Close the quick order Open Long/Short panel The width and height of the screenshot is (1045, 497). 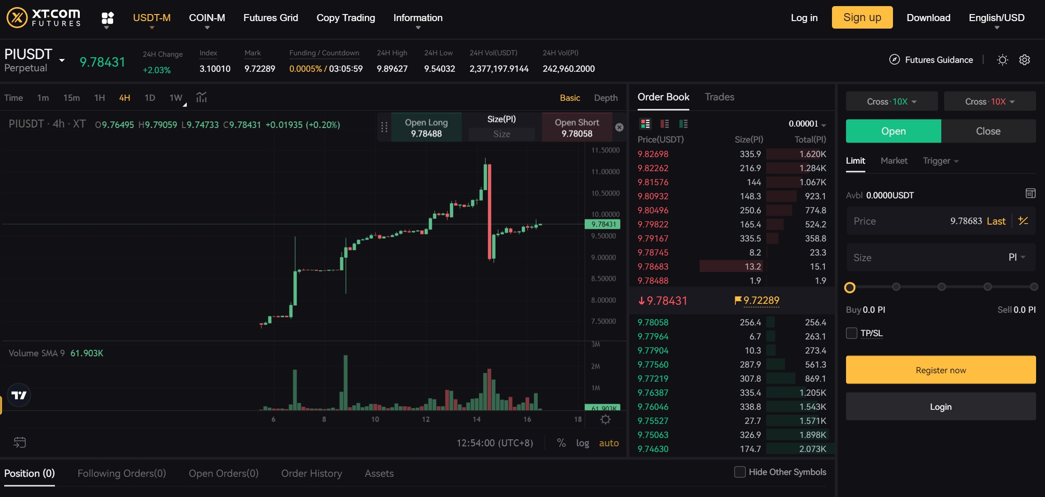pyautogui.click(x=619, y=128)
